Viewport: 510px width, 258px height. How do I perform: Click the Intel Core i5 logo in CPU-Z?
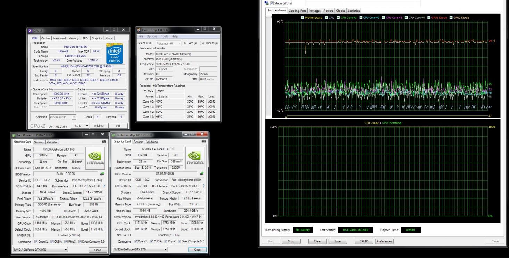coord(115,53)
